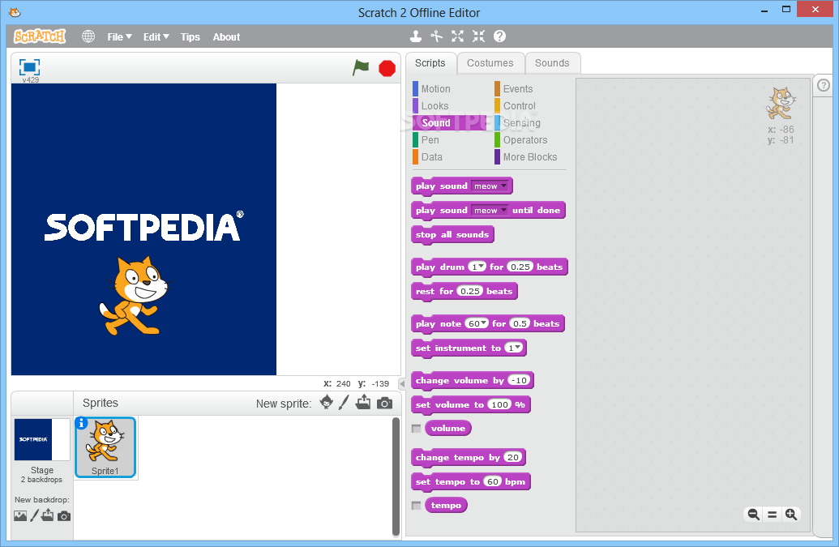Open Sprite1 info button
Screen dimensions: 839x547
pyautogui.click(x=81, y=423)
